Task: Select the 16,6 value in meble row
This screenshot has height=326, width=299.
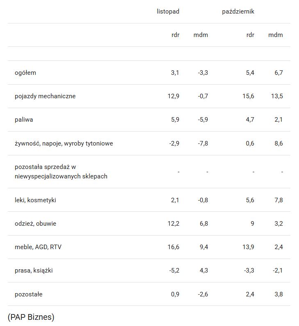Action: coord(173,247)
